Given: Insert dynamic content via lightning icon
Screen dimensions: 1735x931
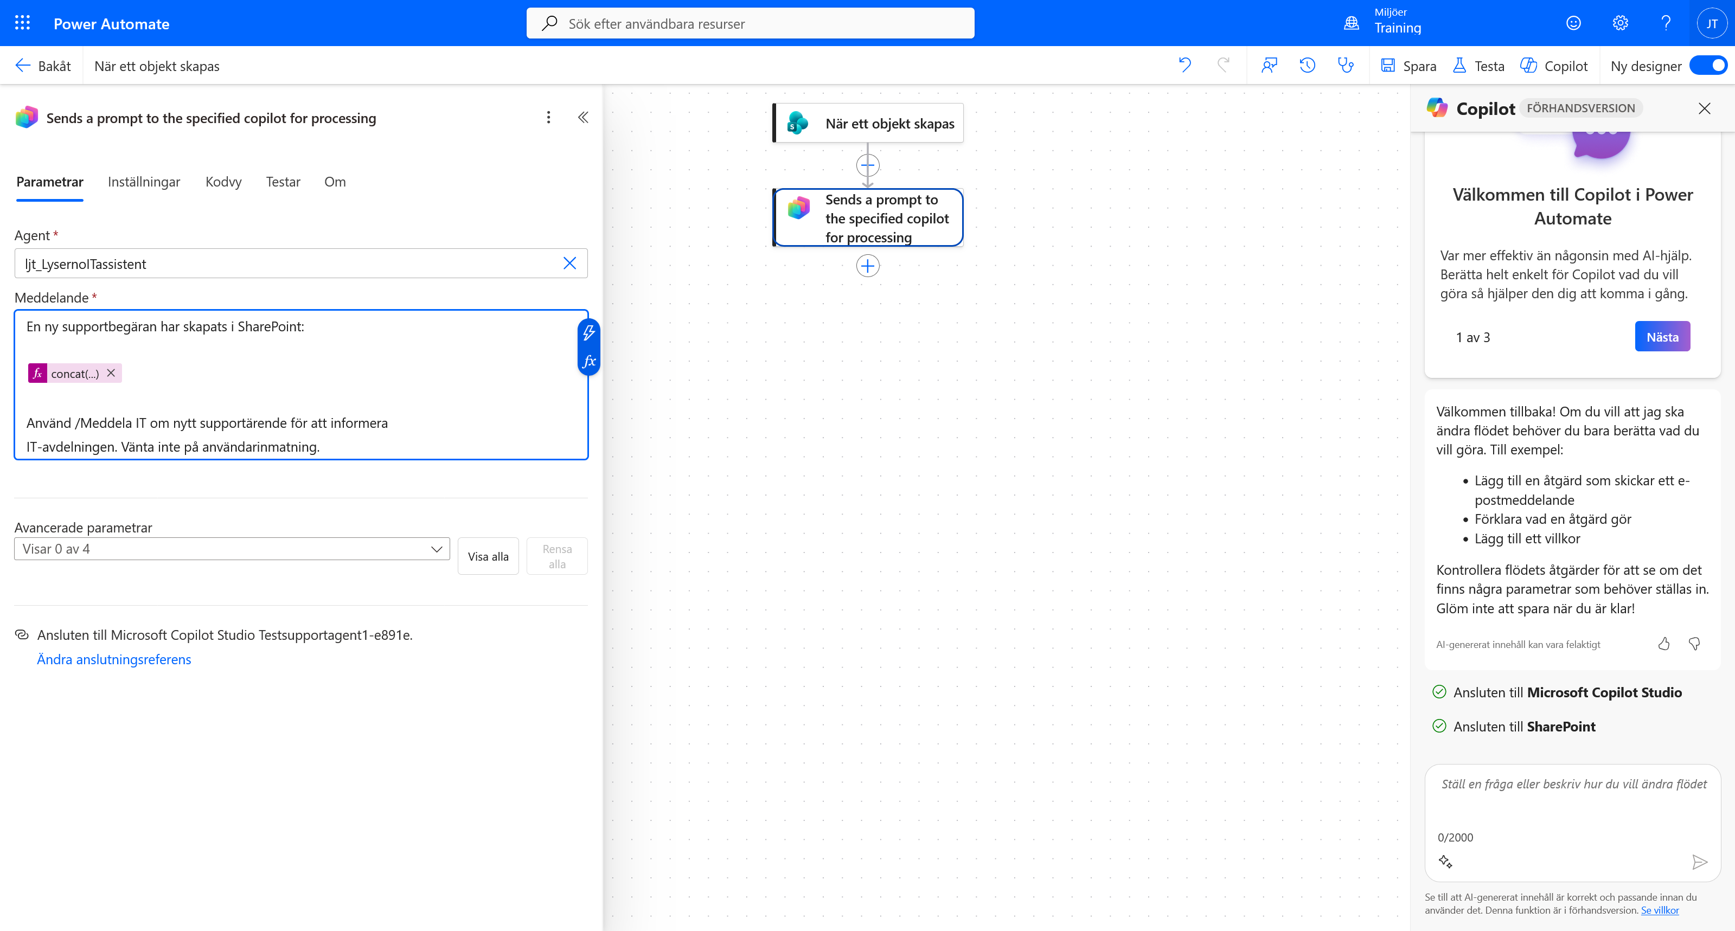Looking at the screenshot, I should pyautogui.click(x=588, y=332).
